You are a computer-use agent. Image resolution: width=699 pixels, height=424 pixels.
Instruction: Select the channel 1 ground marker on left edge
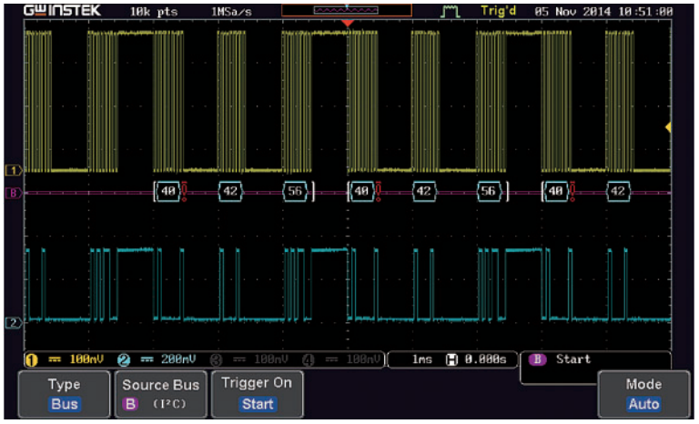click(x=14, y=170)
